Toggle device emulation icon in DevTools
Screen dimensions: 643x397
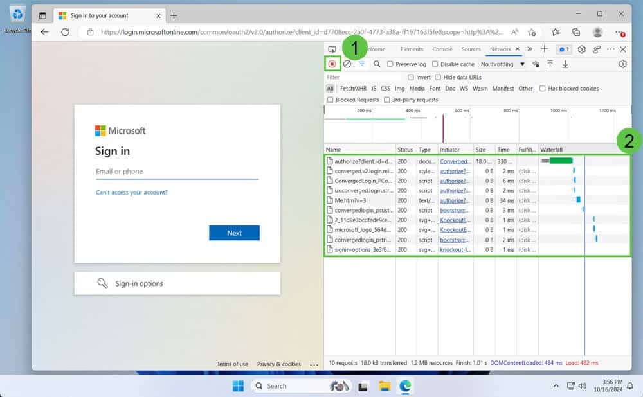[332, 49]
